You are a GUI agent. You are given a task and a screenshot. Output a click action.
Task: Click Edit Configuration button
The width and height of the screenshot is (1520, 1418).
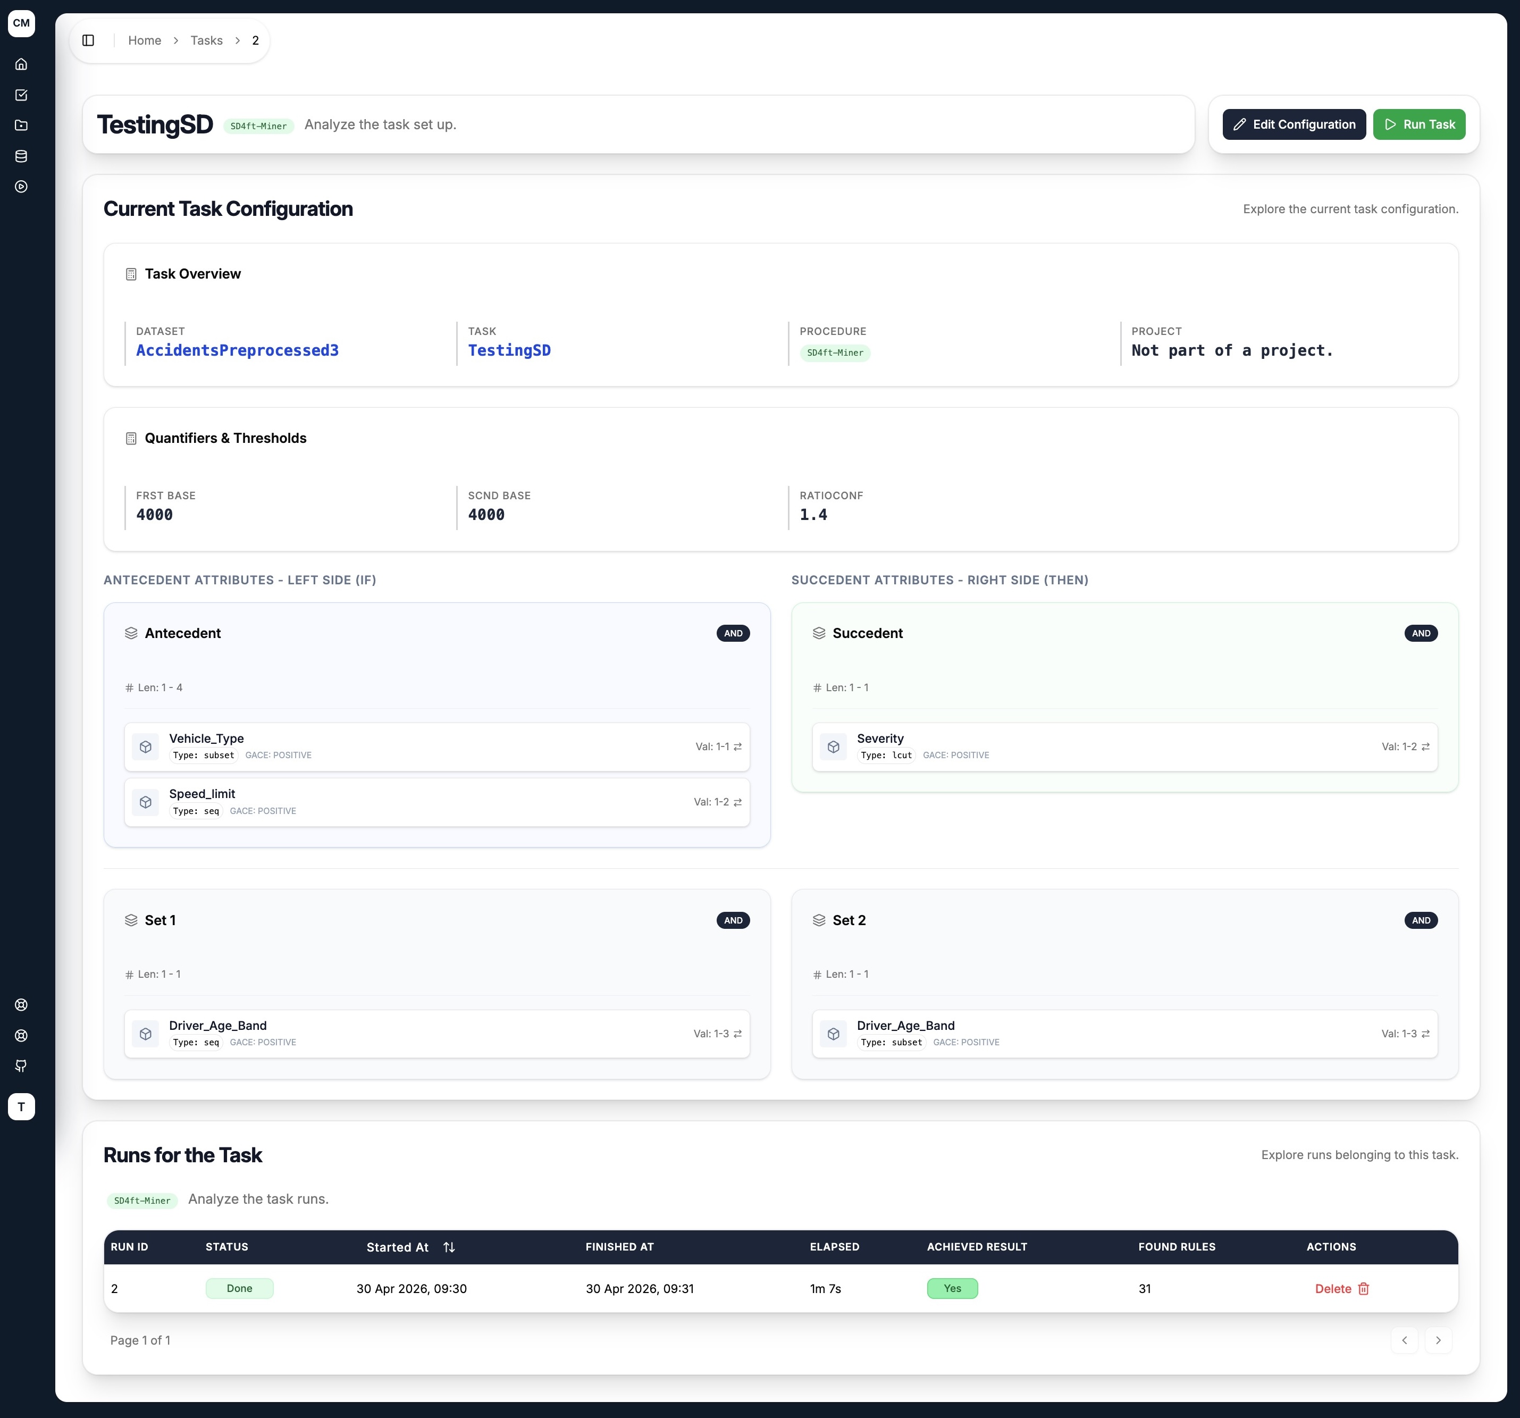click(1294, 124)
